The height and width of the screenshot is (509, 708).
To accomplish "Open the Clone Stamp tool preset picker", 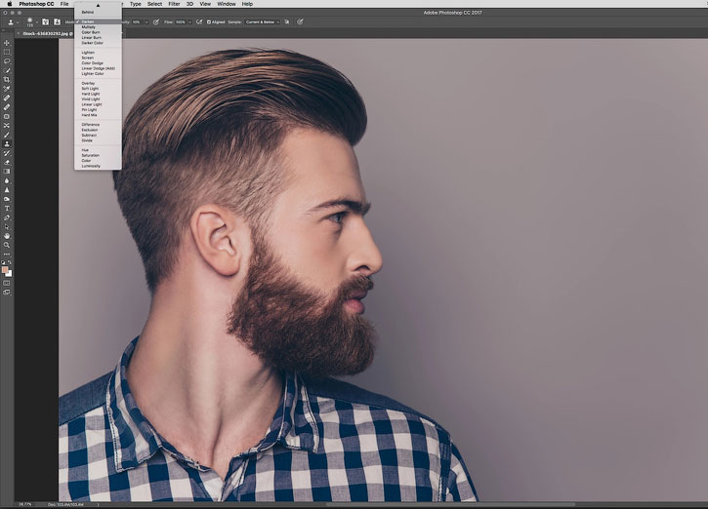I will [13, 21].
